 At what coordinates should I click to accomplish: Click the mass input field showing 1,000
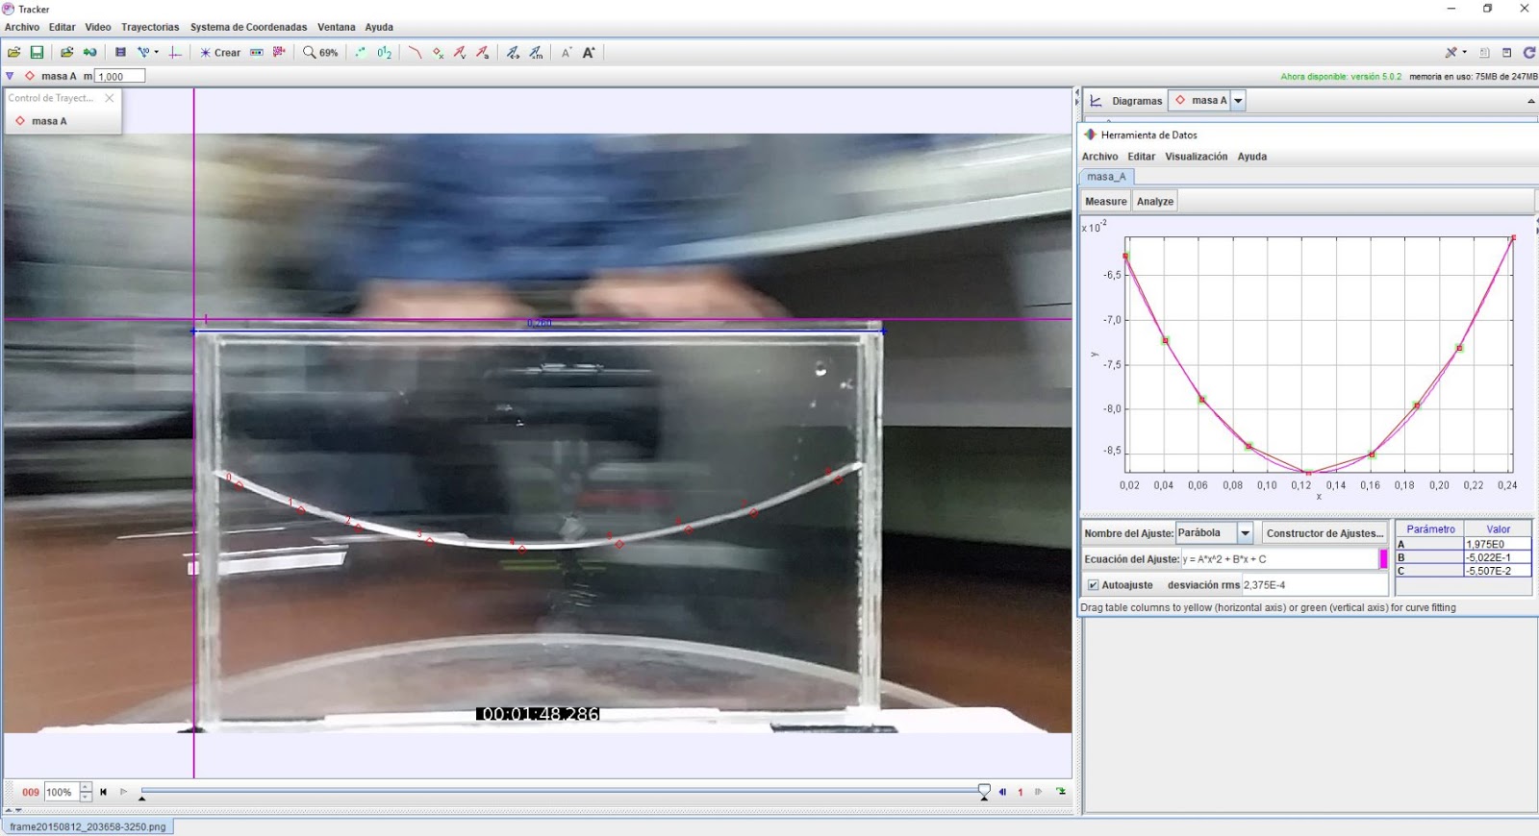pos(120,76)
